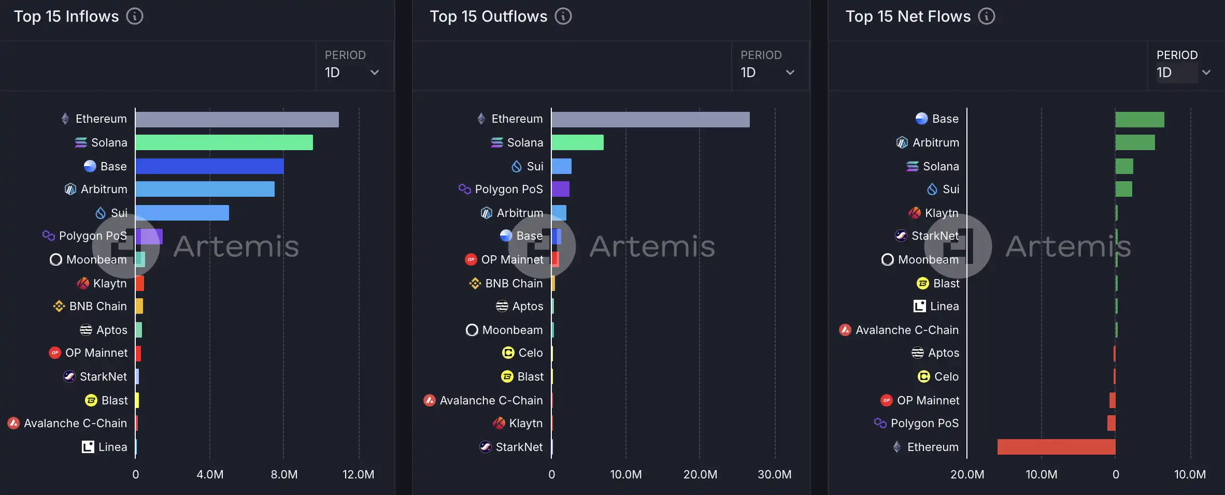
Task: Click the Aptos label in the Net Flows chart
Action: [944, 353]
